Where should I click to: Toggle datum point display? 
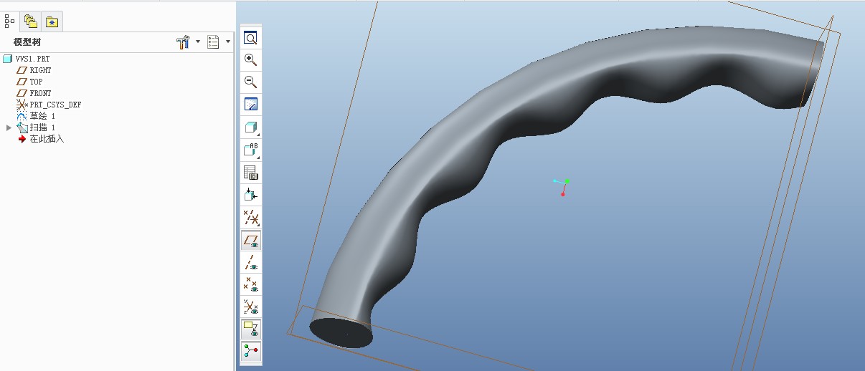250,284
